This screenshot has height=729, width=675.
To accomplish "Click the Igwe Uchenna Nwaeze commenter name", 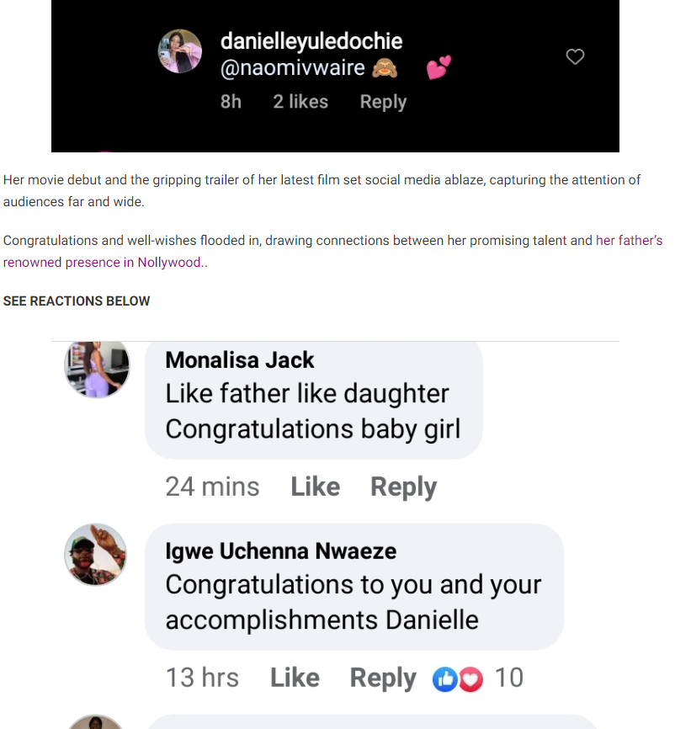I will coord(281,551).
